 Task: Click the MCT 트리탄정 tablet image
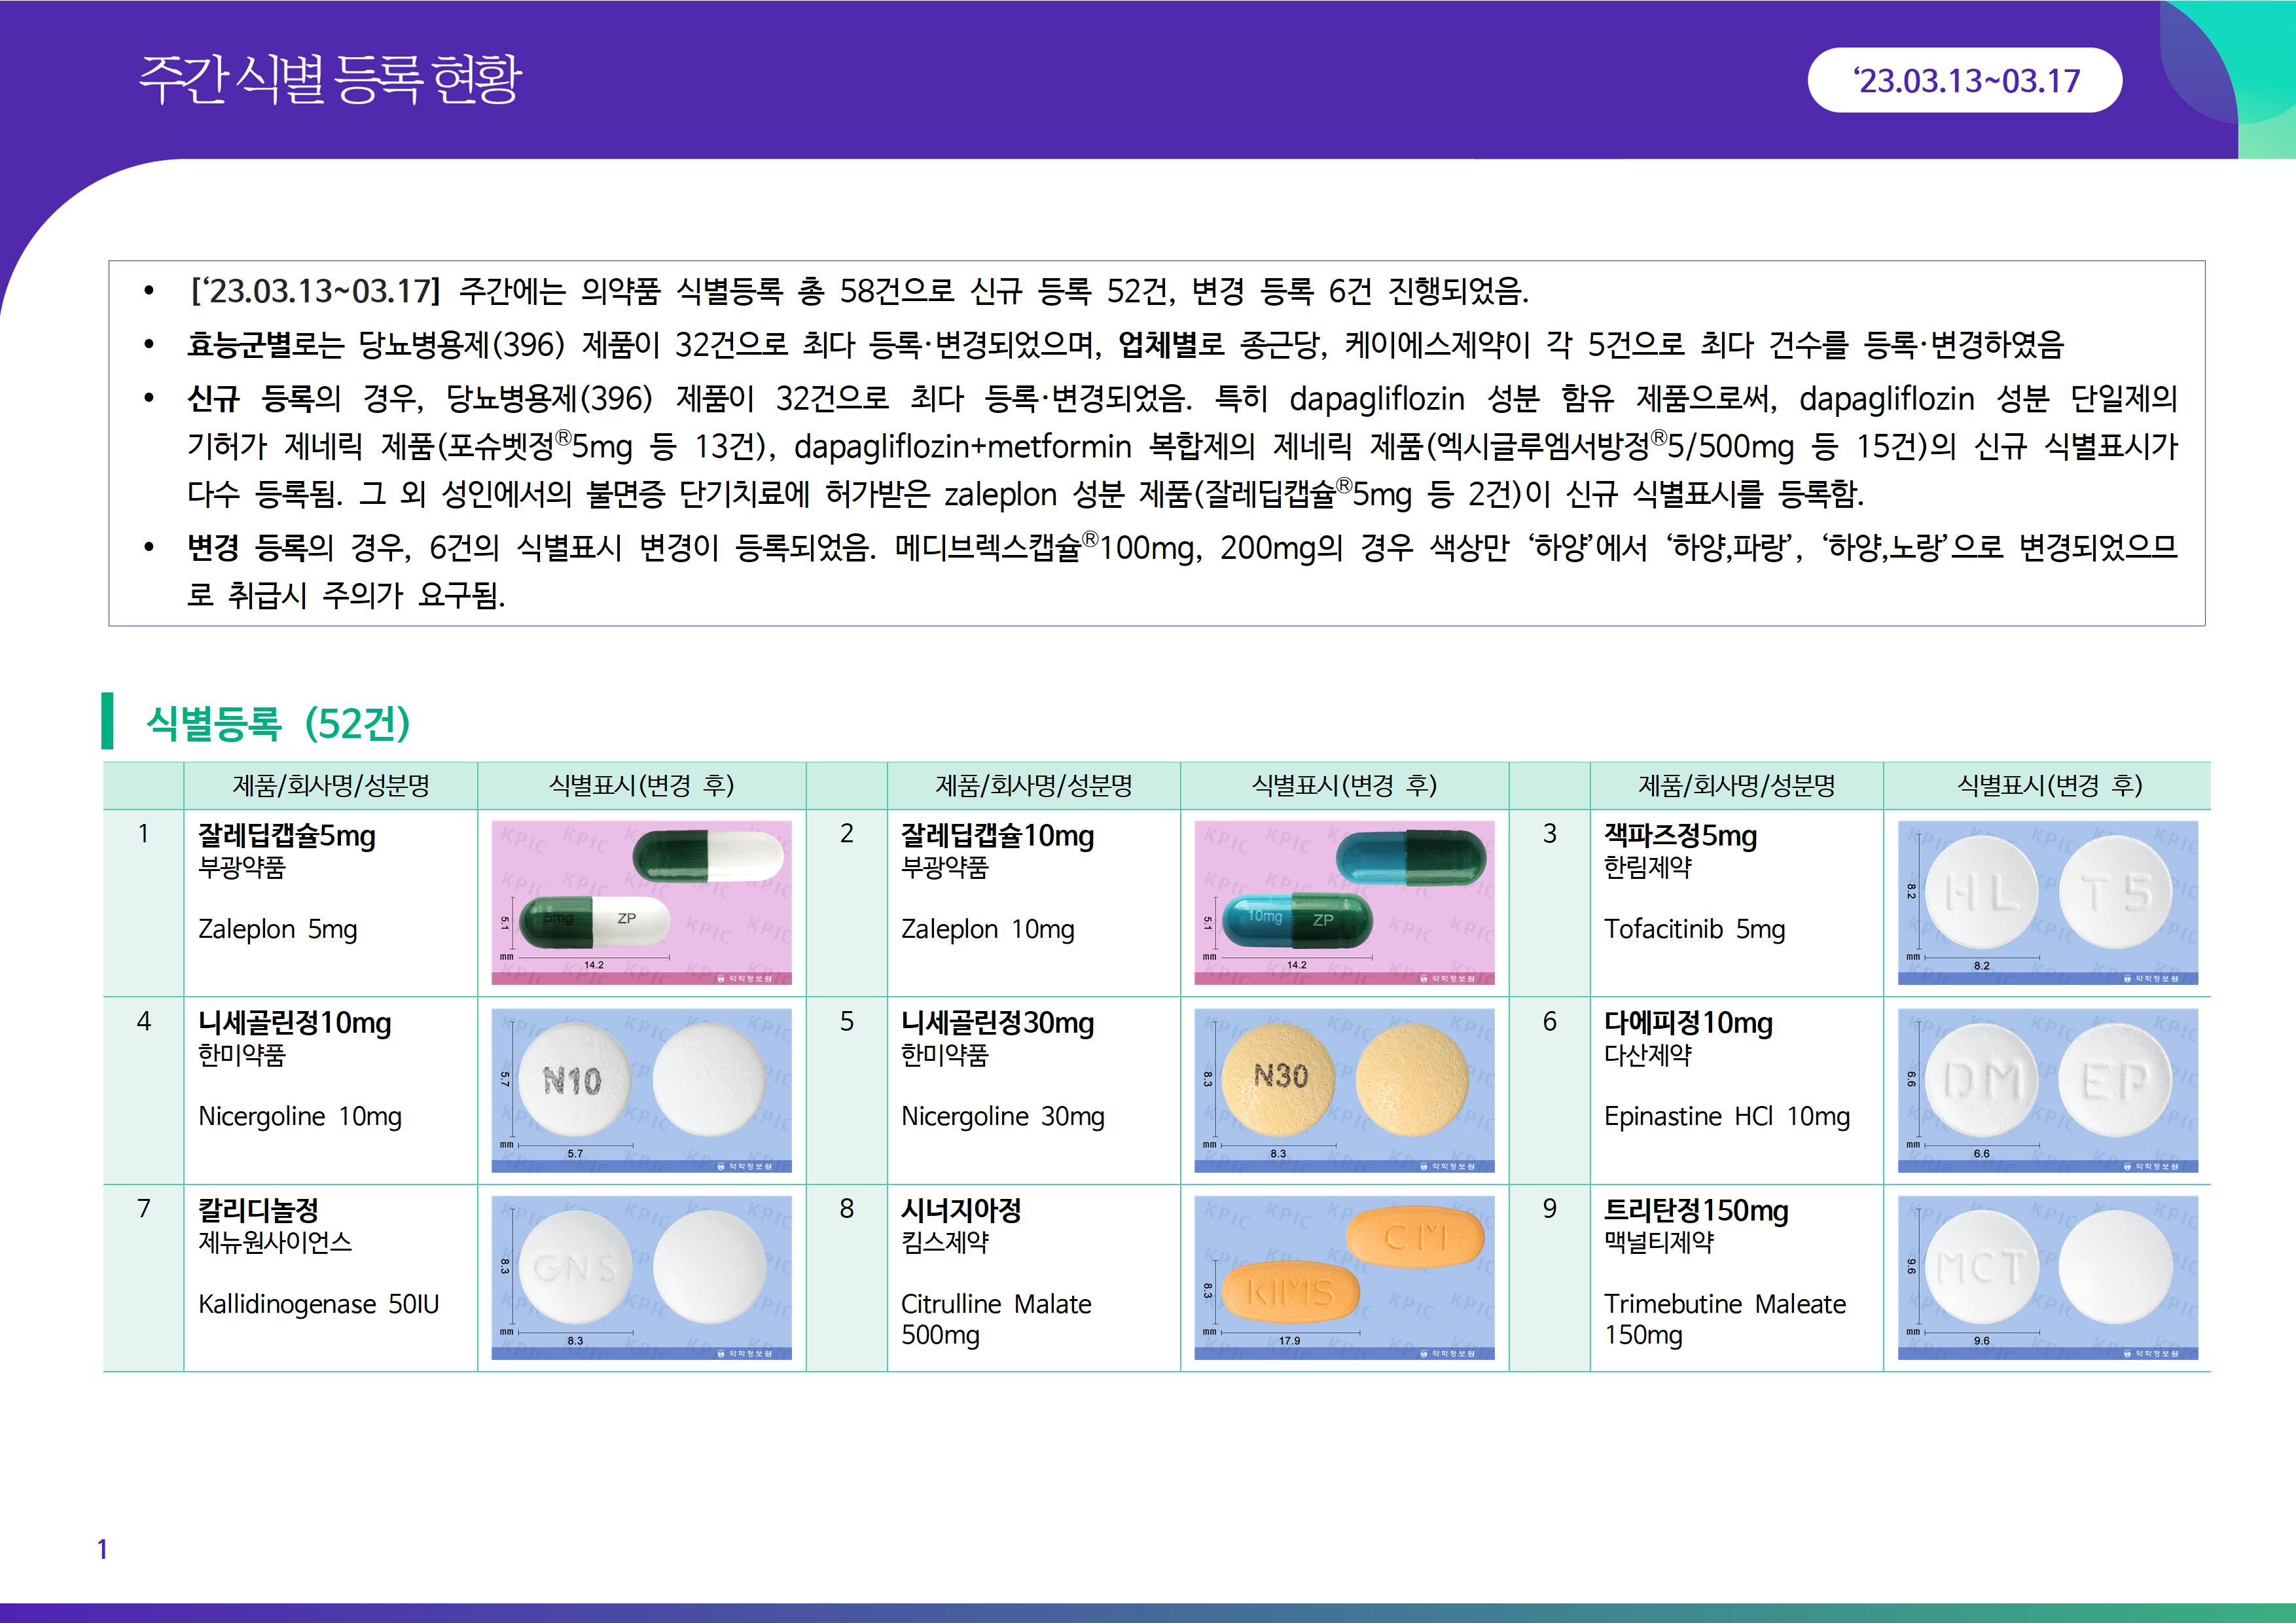tap(2047, 1277)
